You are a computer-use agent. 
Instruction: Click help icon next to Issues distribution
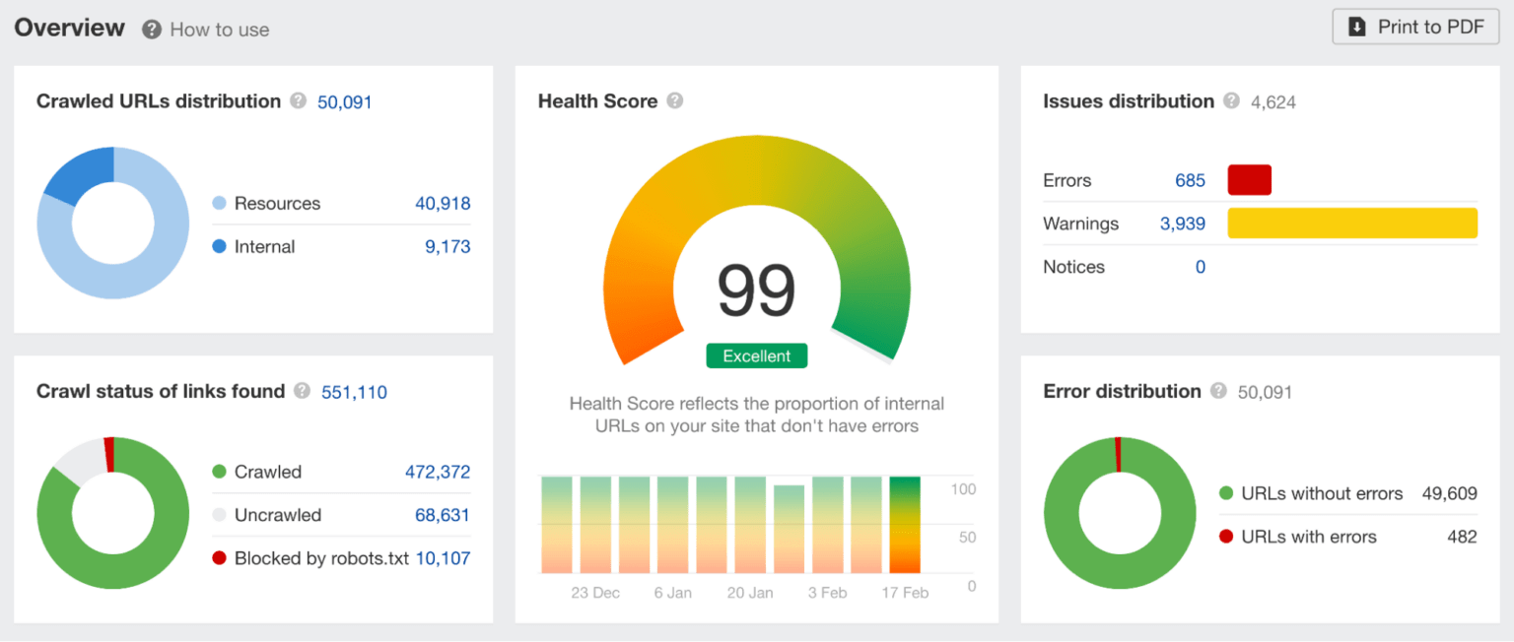tap(1232, 101)
